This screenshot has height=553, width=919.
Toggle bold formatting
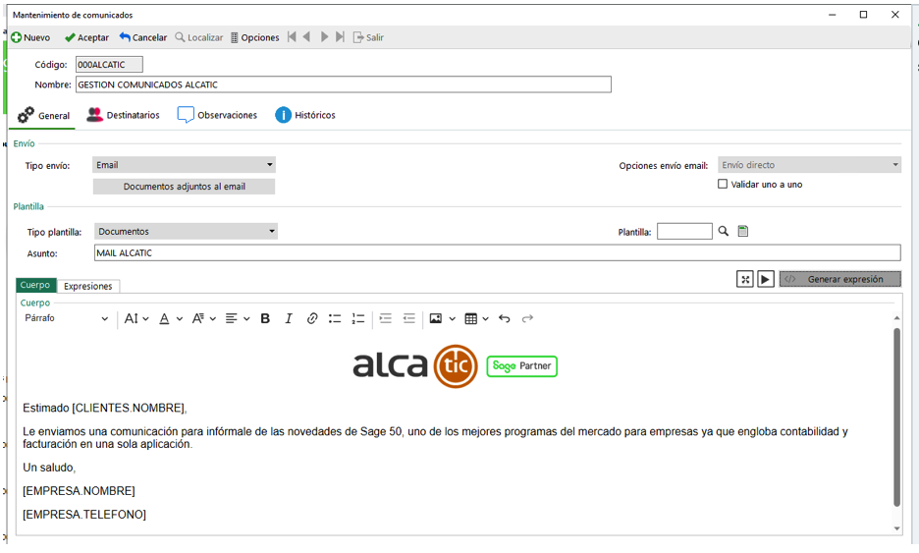pos(265,318)
